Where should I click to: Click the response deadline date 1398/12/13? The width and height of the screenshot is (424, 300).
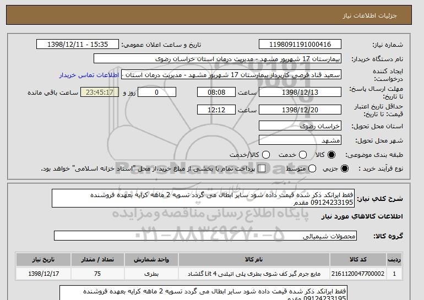coord(300,92)
